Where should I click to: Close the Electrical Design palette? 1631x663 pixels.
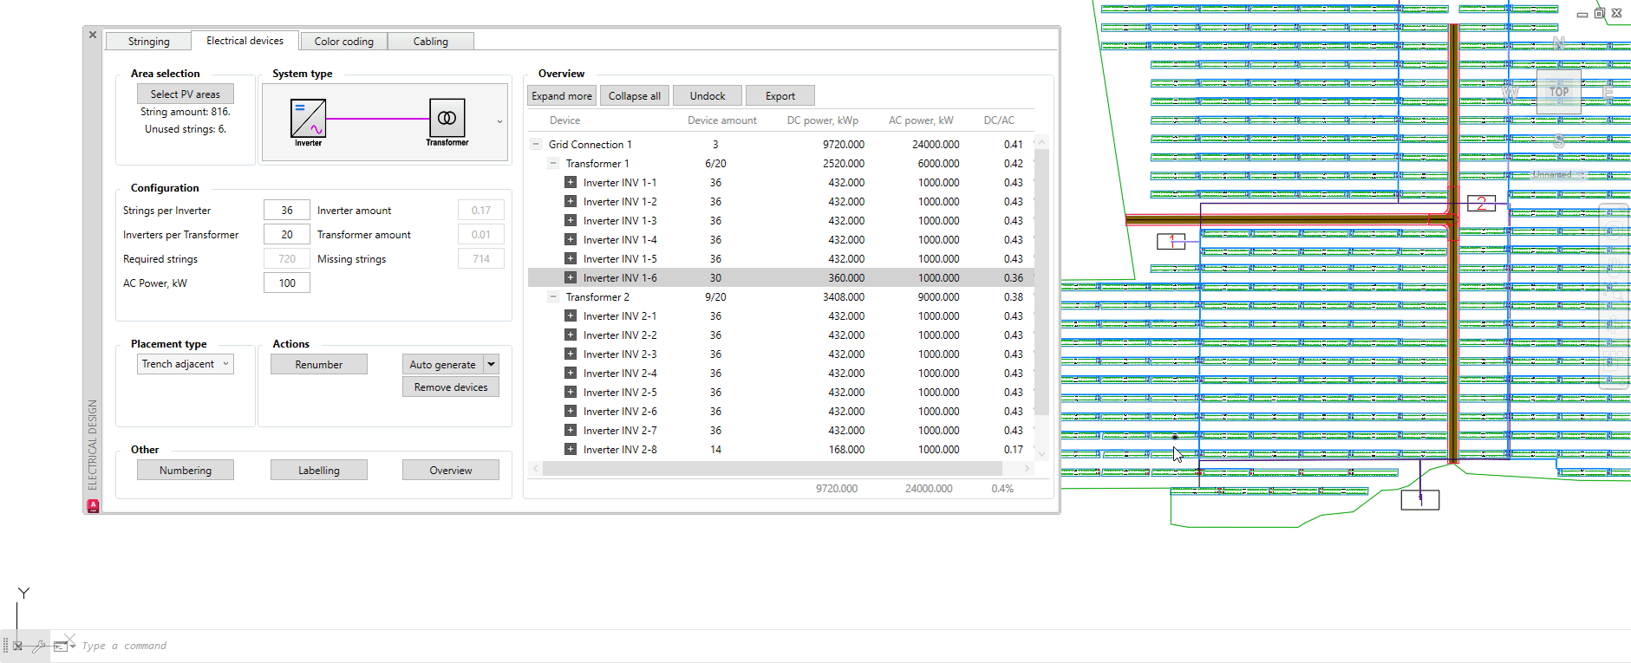pyautogui.click(x=93, y=35)
